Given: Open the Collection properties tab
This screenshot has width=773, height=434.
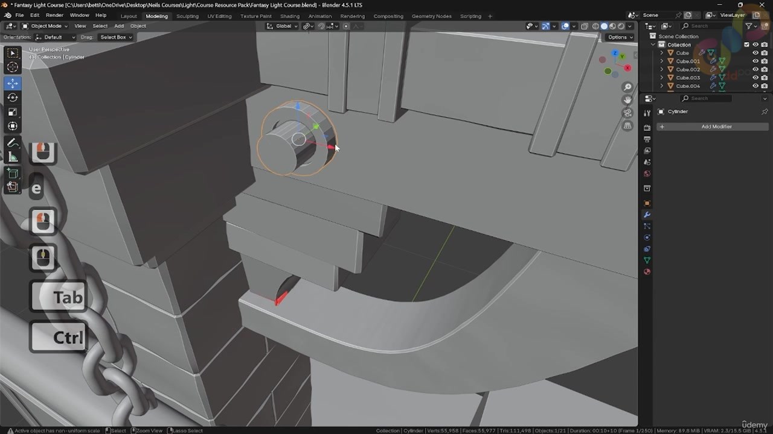Looking at the screenshot, I should point(647,188).
